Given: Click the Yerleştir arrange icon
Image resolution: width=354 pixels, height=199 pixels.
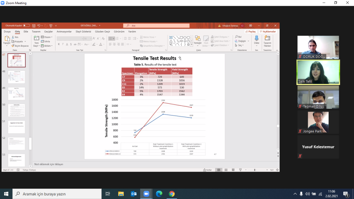Looking at the screenshot, I should point(197,40).
